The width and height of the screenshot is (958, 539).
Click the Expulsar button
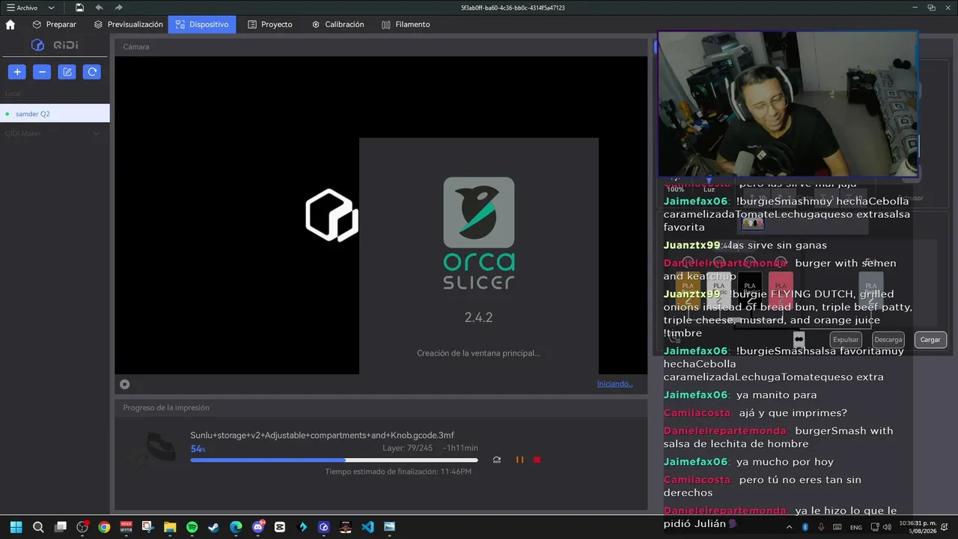pos(846,340)
